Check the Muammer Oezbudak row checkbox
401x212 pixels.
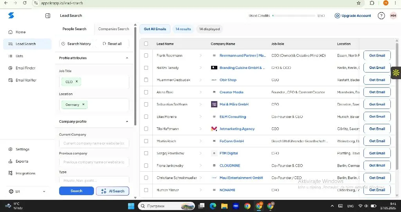pos(146,80)
